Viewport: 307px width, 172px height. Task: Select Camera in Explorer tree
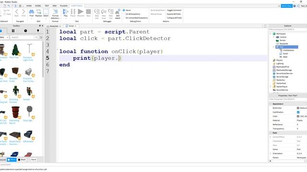283,37
